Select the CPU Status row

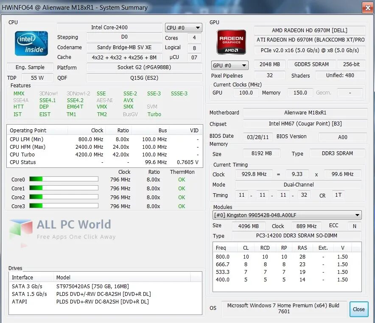point(104,162)
